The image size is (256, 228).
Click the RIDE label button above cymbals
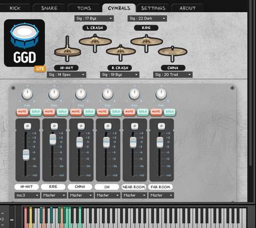(x=146, y=28)
